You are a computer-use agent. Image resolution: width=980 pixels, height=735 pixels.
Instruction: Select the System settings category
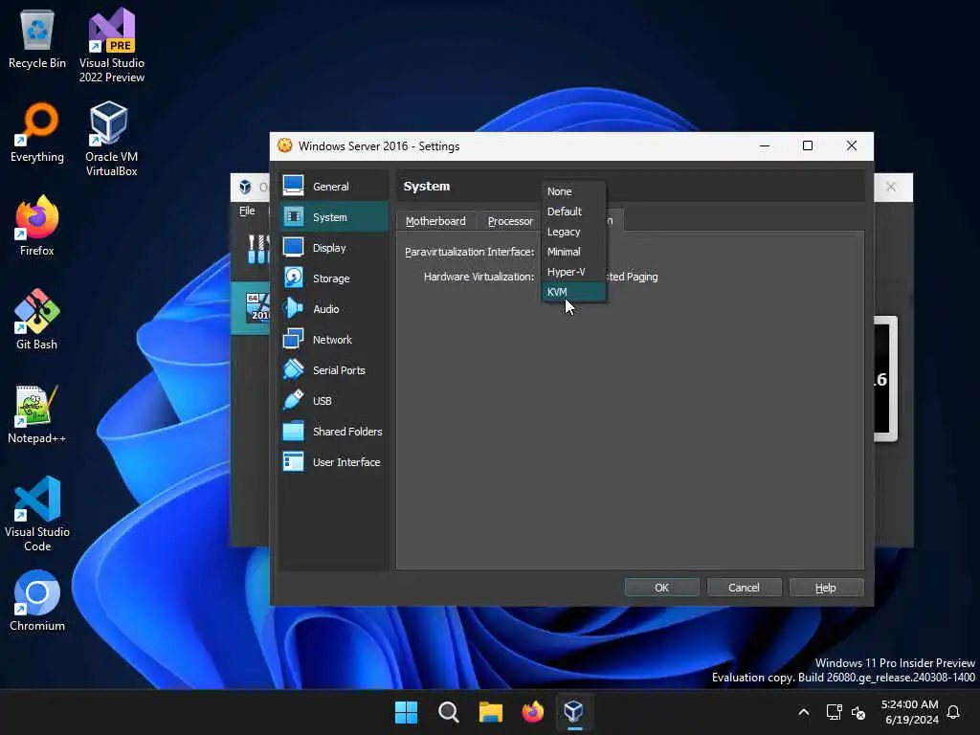pos(334,217)
